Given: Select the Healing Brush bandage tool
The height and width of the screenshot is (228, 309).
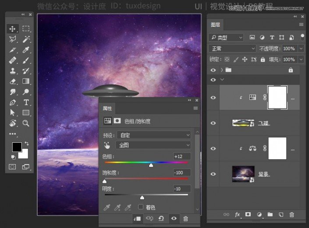Looking at the screenshot, I should coord(12,60).
